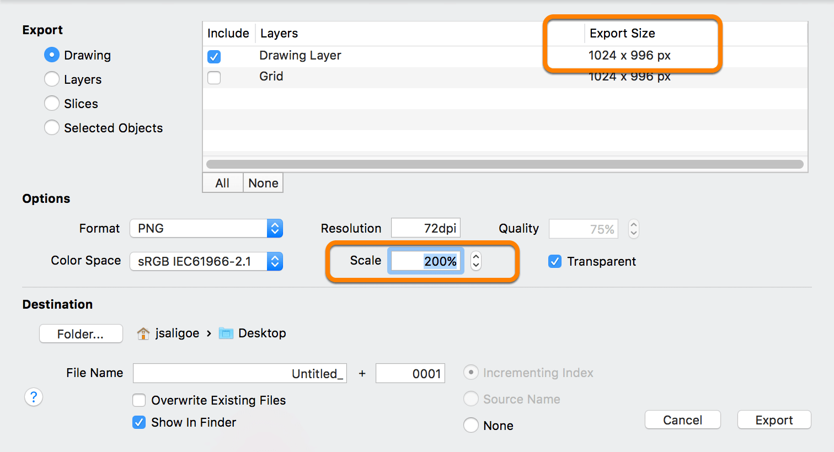Viewport: 834px width, 452px height.
Task: Click the File Name text field
Action: pyautogui.click(x=239, y=373)
